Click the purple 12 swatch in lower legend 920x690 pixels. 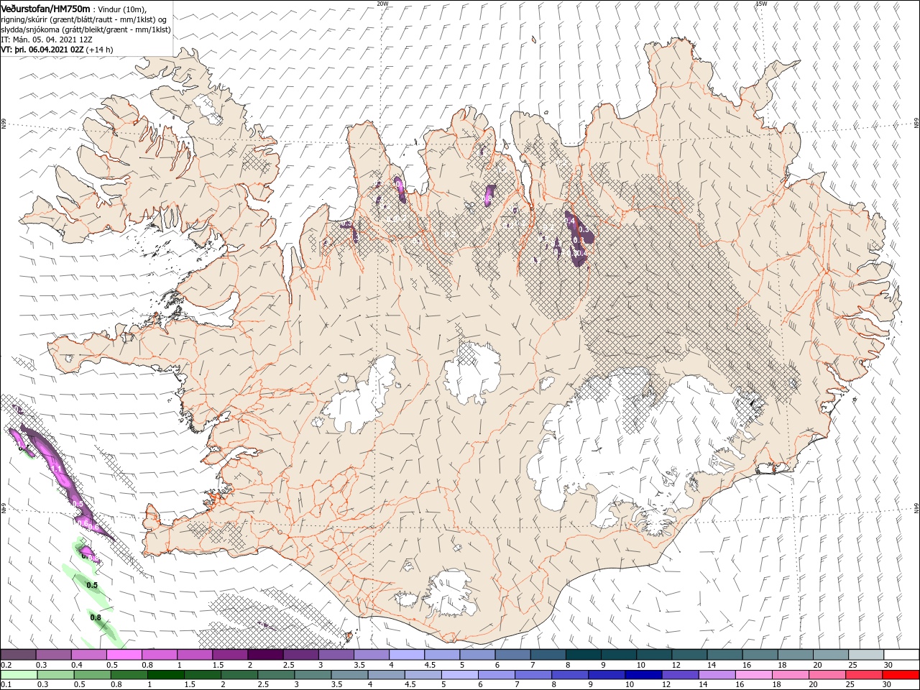click(x=680, y=675)
